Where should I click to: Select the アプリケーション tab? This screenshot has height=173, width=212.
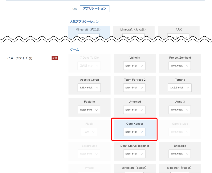tap(94, 9)
